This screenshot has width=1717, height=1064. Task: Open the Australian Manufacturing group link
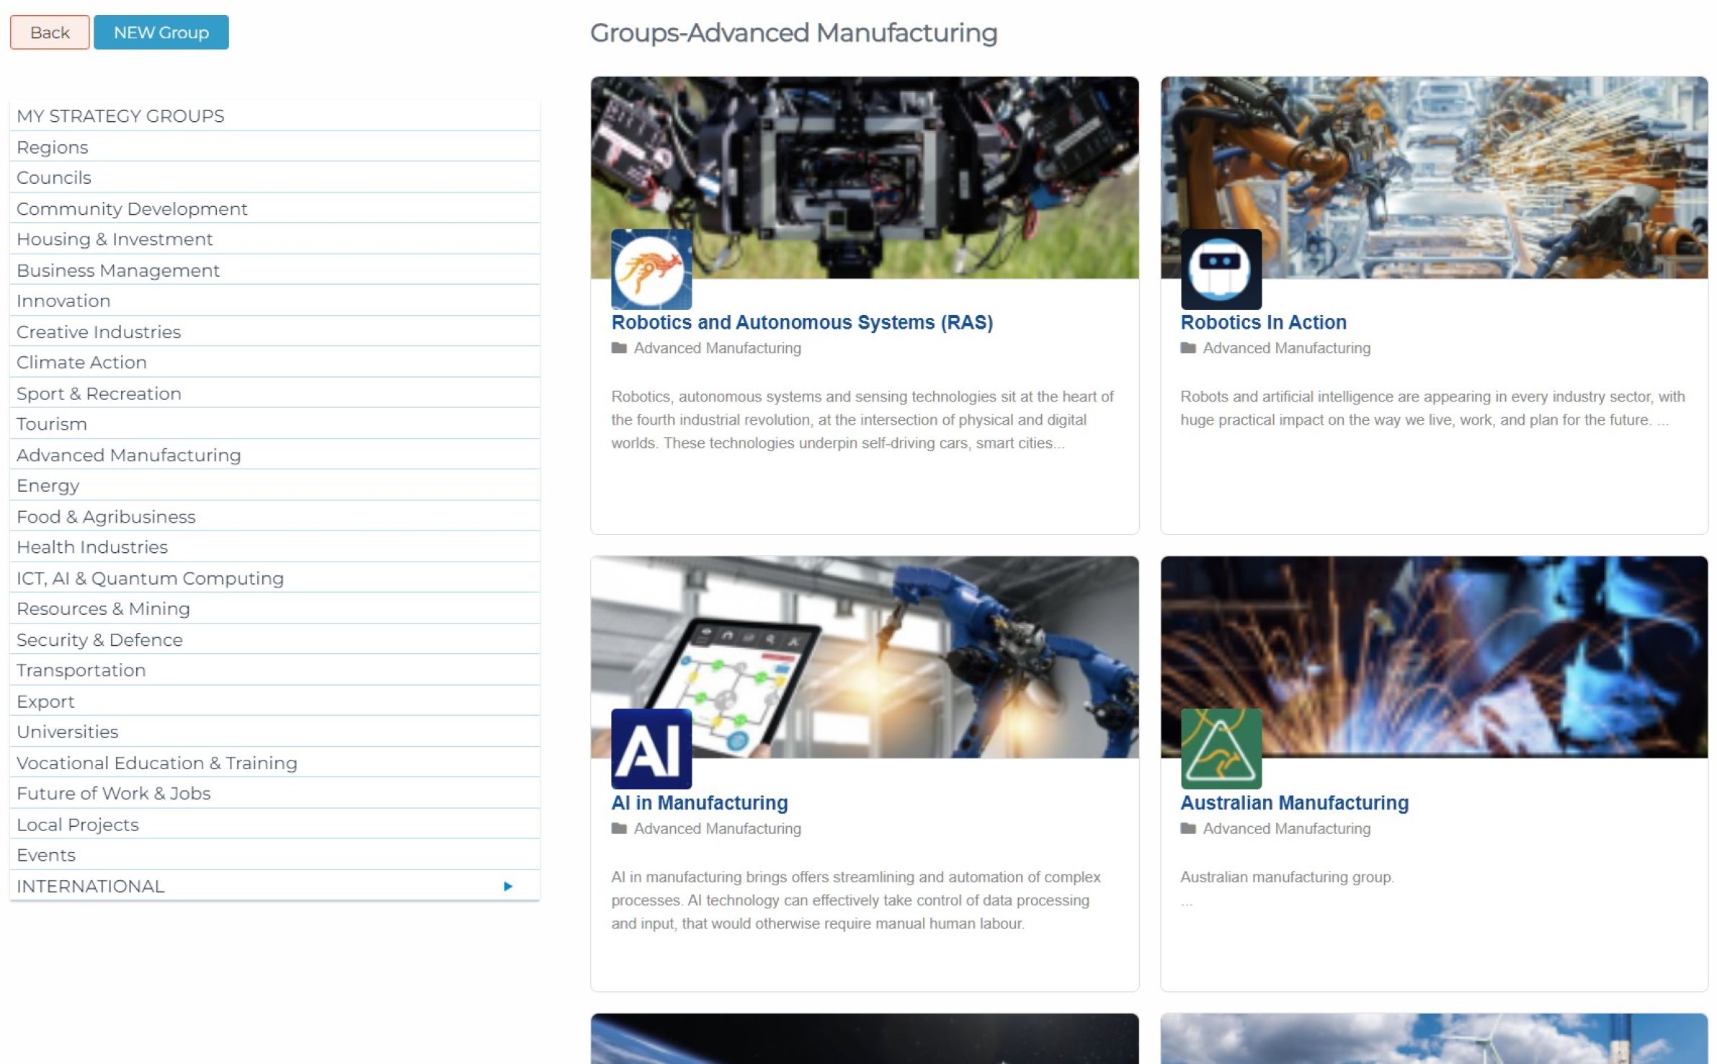click(1294, 802)
